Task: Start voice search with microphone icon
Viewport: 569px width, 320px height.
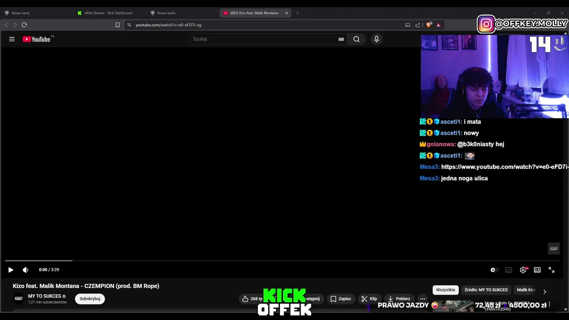Action: click(x=377, y=39)
